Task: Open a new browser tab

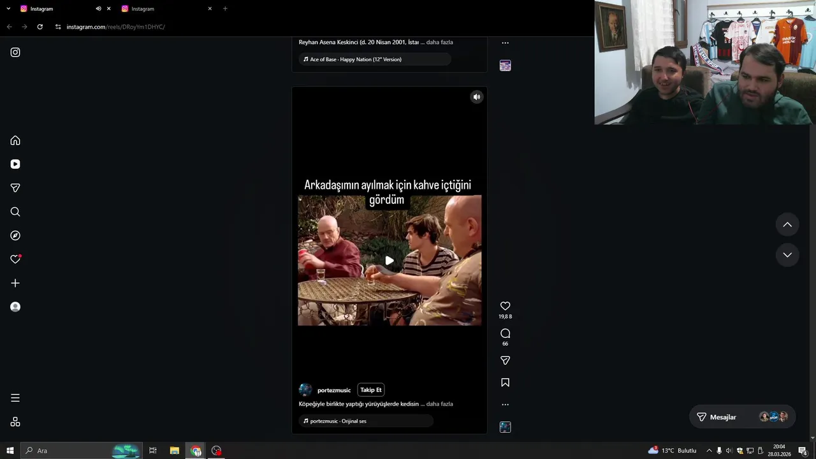Action: 225,9
